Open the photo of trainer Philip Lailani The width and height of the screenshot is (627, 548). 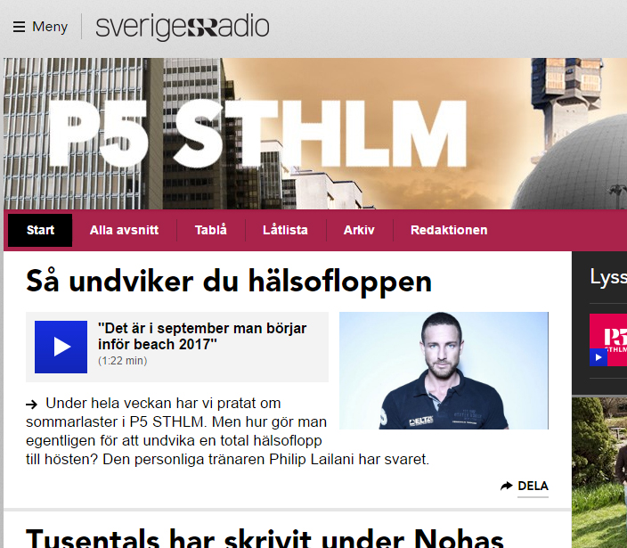(x=444, y=371)
